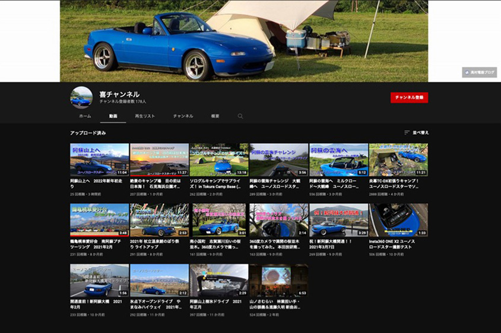The height and width of the screenshot is (333, 501).
Task: Click the 高村電機ブログ watermark badge
Action: tap(479, 72)
